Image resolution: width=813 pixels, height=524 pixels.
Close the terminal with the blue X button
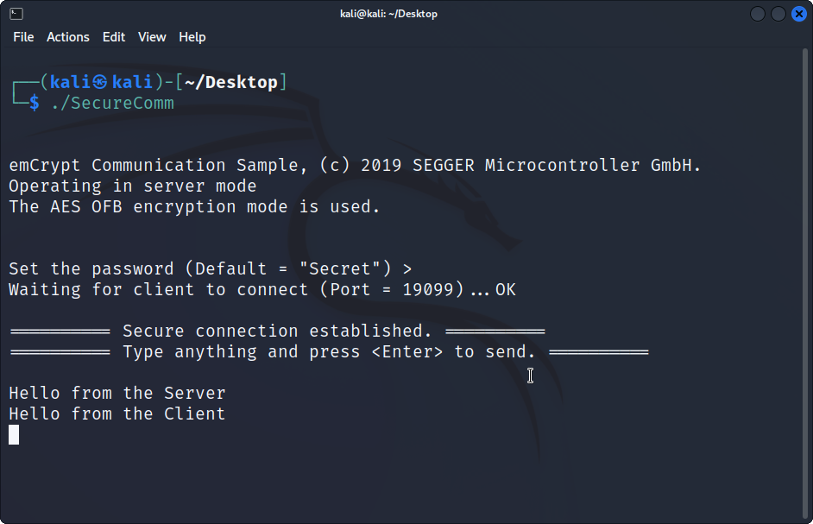coord(799,14)
